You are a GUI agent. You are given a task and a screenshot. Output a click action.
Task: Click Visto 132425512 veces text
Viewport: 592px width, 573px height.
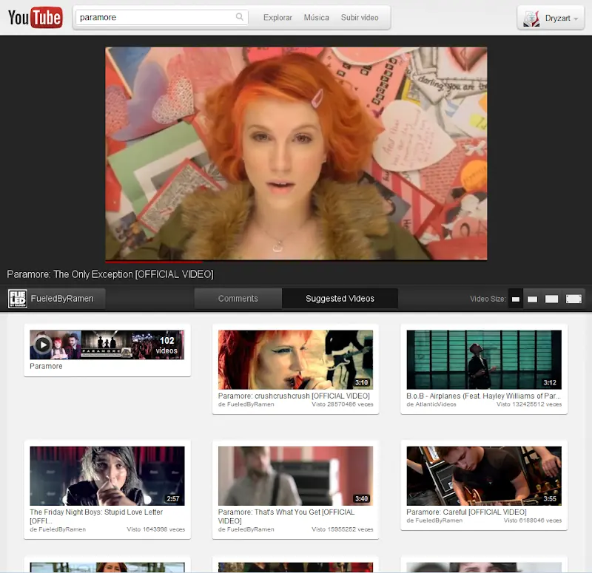pyautogui.click(x=529, y=404)
